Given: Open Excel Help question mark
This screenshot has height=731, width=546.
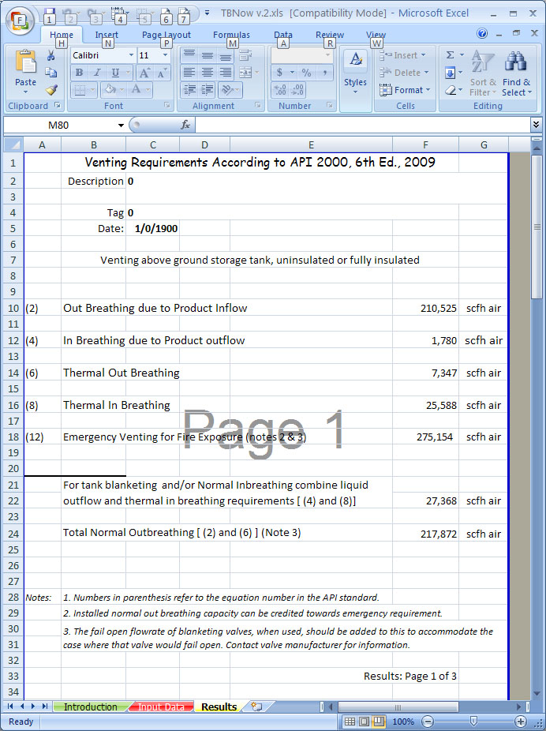Looking at the screenshot, I should click(x=482, y=33).
